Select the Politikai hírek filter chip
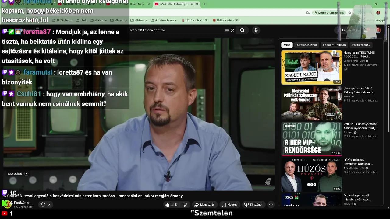390x219 pixels. click(x=361, y=45)
